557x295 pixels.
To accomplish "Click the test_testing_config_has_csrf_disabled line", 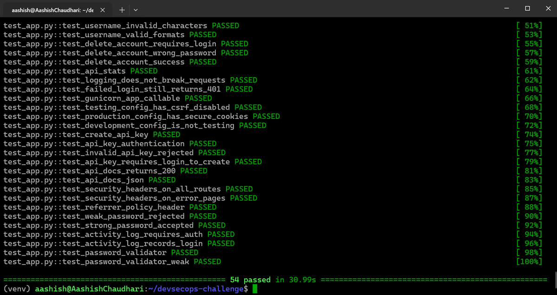I will click(133, 107).
